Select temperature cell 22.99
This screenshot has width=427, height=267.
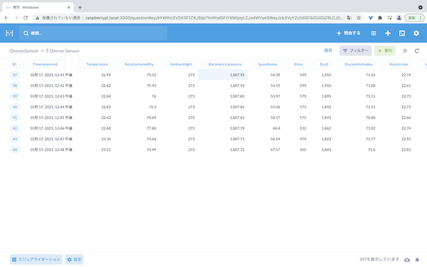(x=106, y=75)
